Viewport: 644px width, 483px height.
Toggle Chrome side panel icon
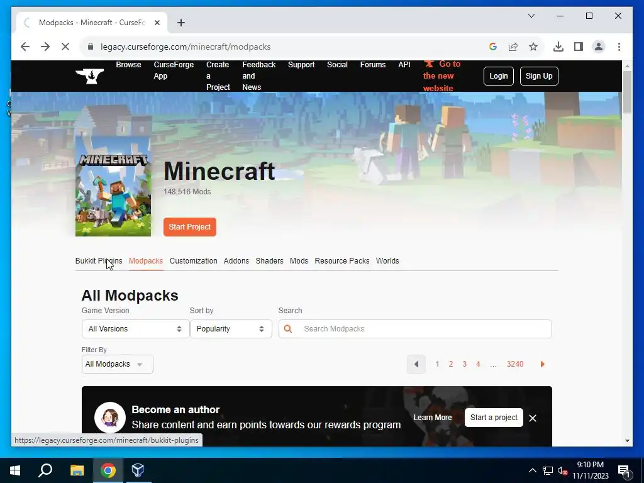[579, 47]
